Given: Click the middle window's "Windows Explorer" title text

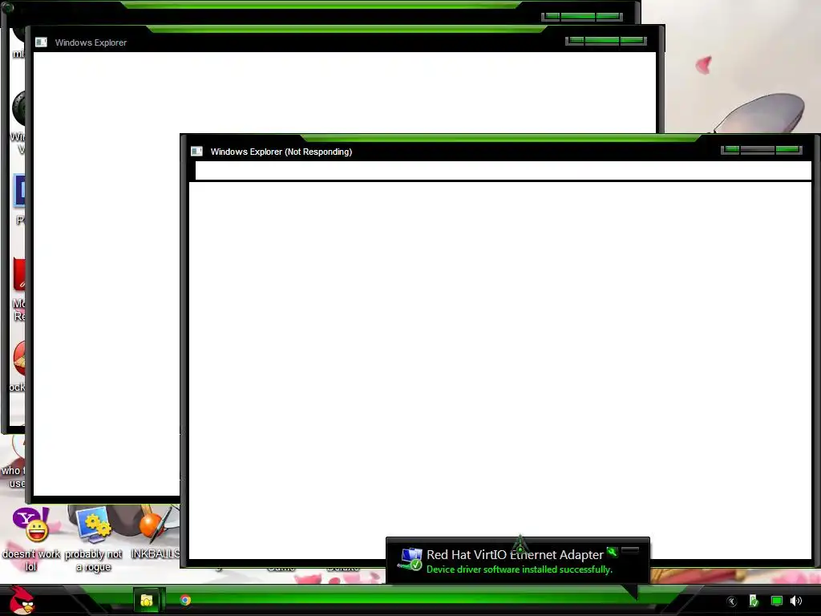Looking at the screenshot, I should click(x=91, y=43).
